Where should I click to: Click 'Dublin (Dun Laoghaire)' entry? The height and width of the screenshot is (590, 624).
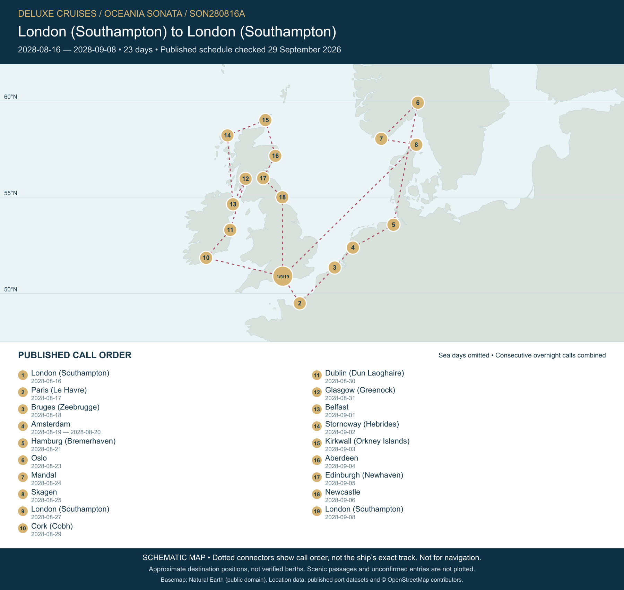(x=365, y=373)
